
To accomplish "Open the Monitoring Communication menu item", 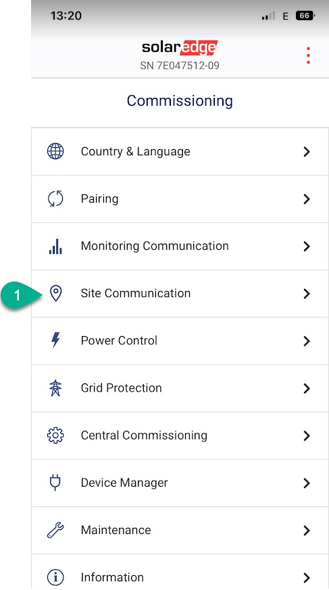I will (180, 246).
